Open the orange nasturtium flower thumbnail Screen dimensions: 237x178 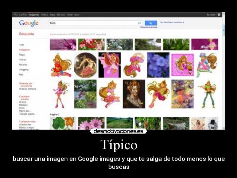63,123
